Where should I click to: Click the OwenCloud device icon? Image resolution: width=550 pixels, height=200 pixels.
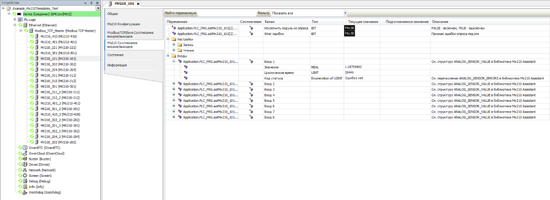pyautogui.click(x=25, y=153)
